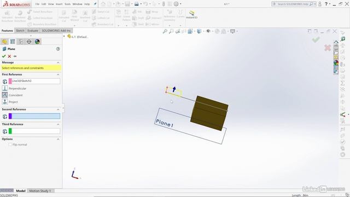Screen dimensions: 350x197
Task: Collapse the Message section
Action: point(58,62)
